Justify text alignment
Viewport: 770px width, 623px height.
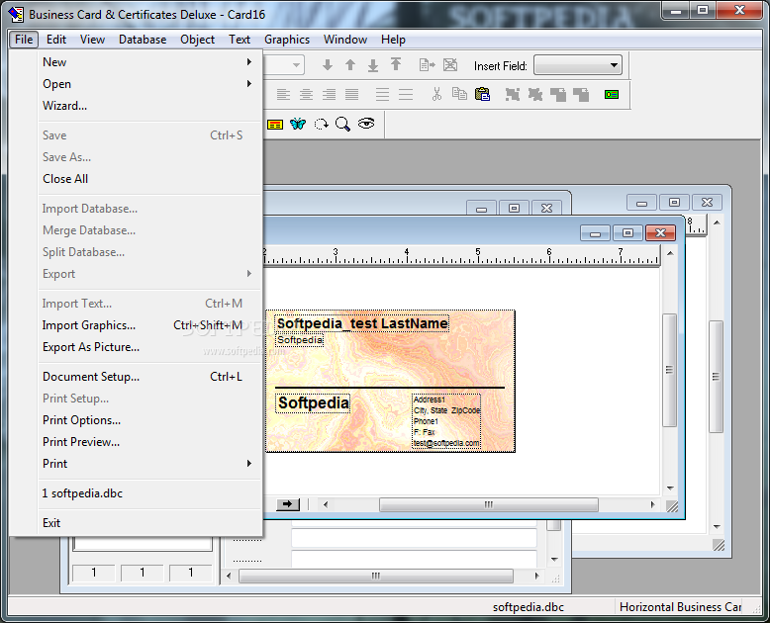pos(351,94)
